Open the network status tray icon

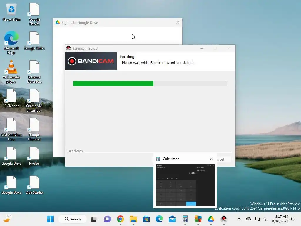(x=257, y=219)
